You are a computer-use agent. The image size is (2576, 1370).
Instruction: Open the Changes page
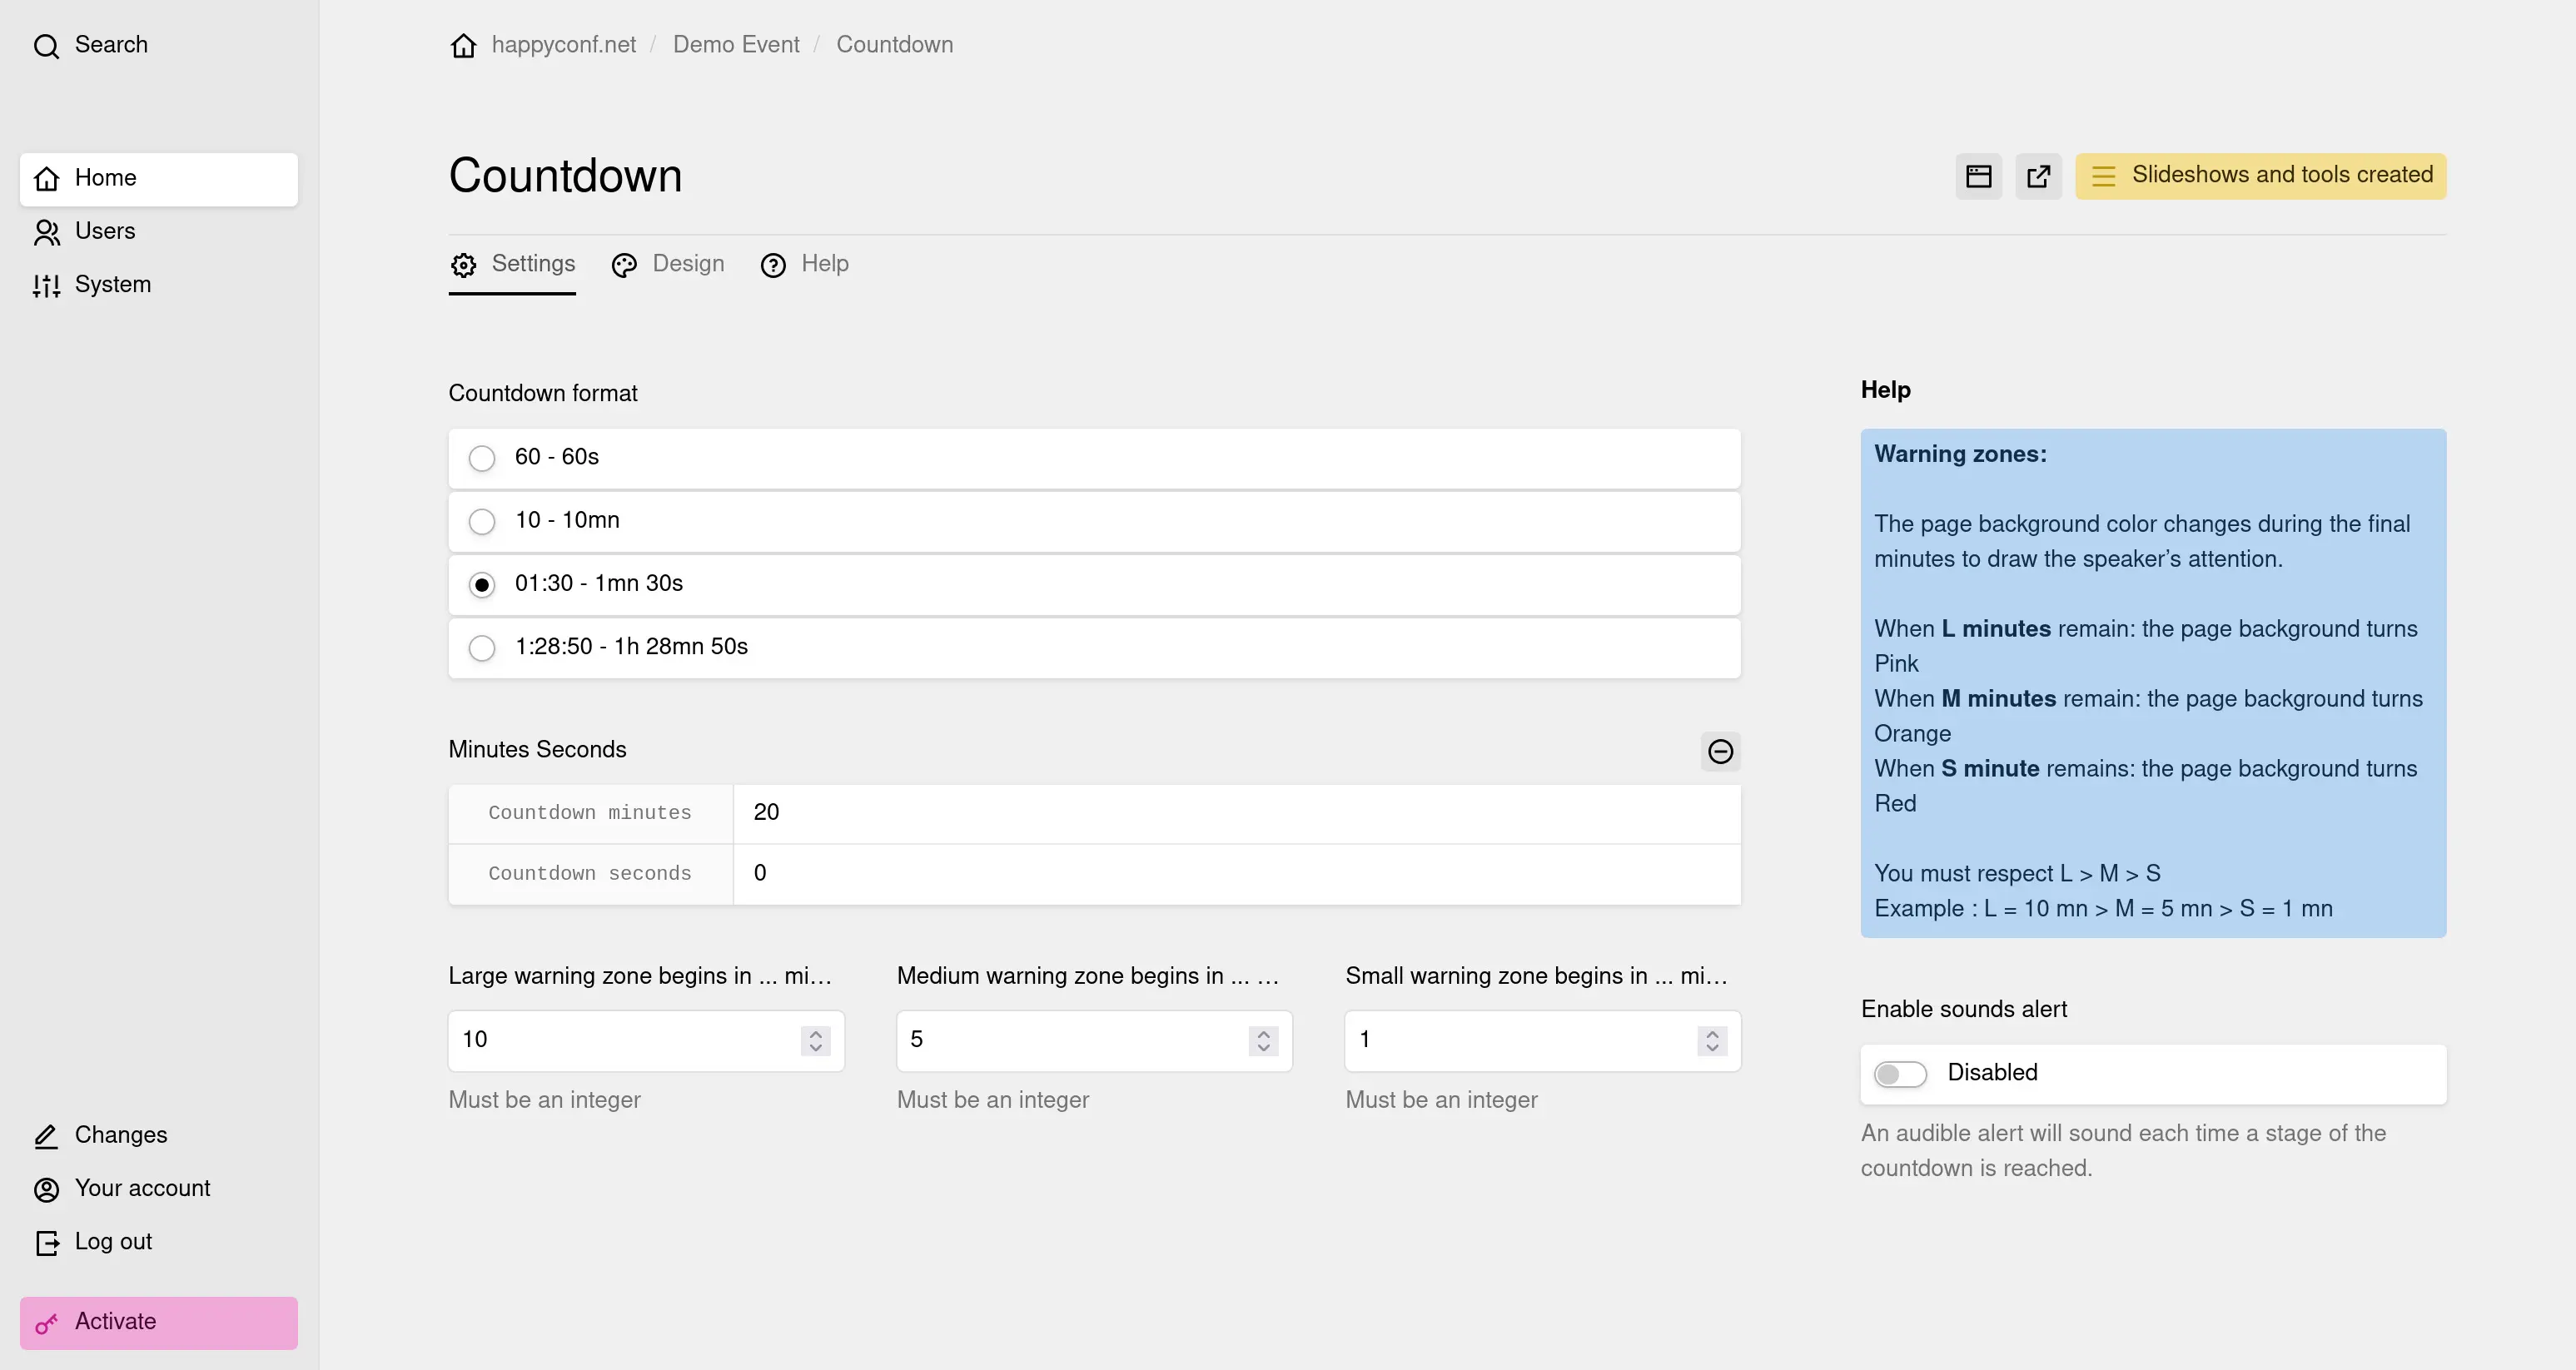point(159,1135)
